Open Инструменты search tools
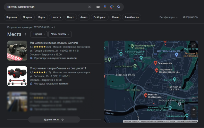Viewport: 204px width, 128px height. coord(190,17)
